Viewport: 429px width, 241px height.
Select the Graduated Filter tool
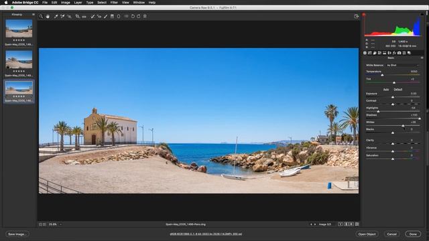(x=112, y=16)
